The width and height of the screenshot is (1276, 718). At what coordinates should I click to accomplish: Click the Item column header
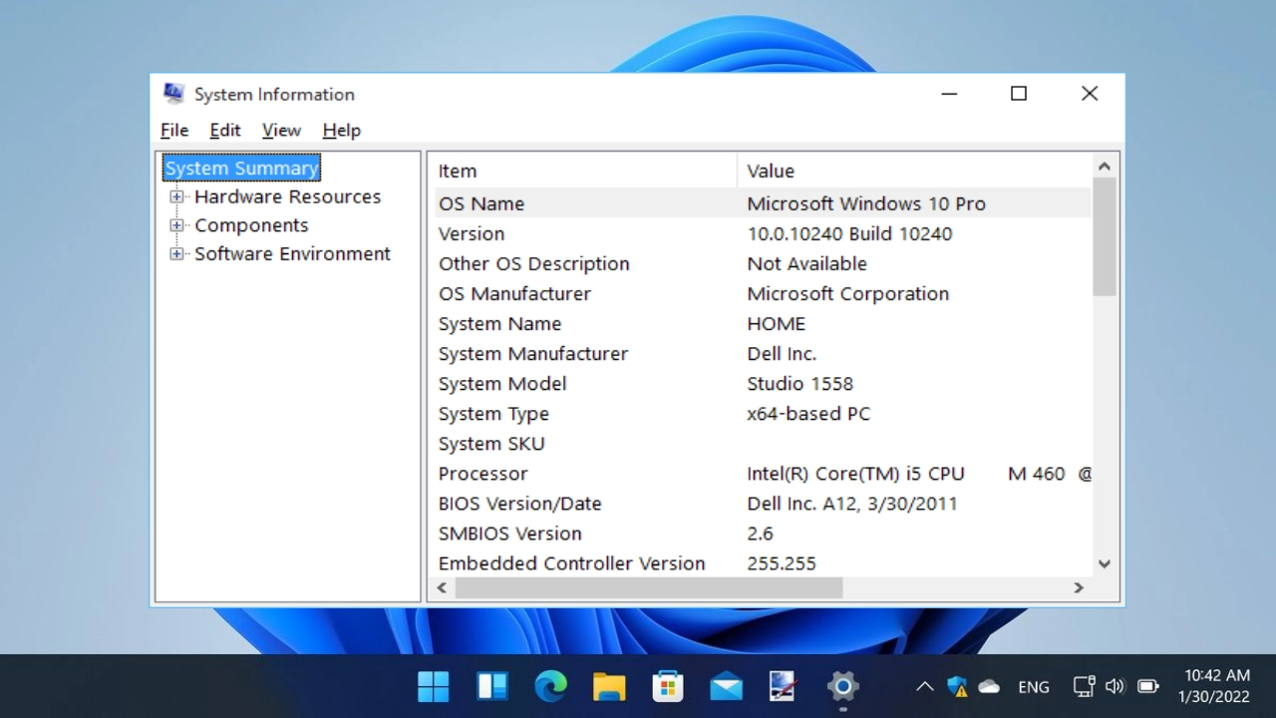point(586,171)
